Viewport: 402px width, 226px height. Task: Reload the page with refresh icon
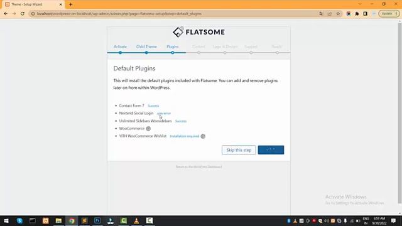tap(23, 14)
